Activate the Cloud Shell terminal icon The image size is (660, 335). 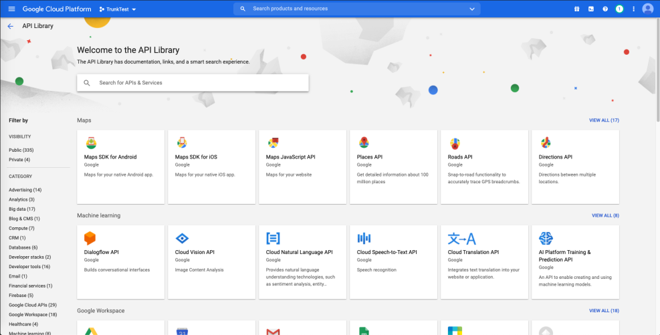tap(591, 9)
